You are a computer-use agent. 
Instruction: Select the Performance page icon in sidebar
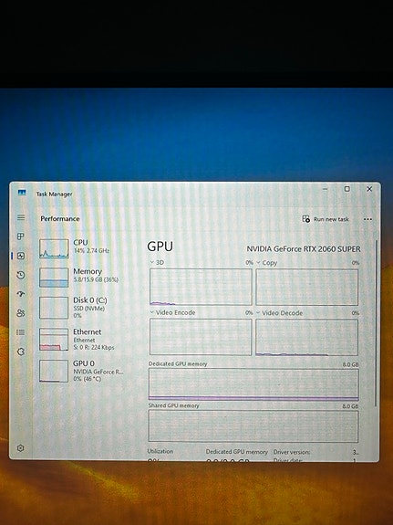pos(21,256)
